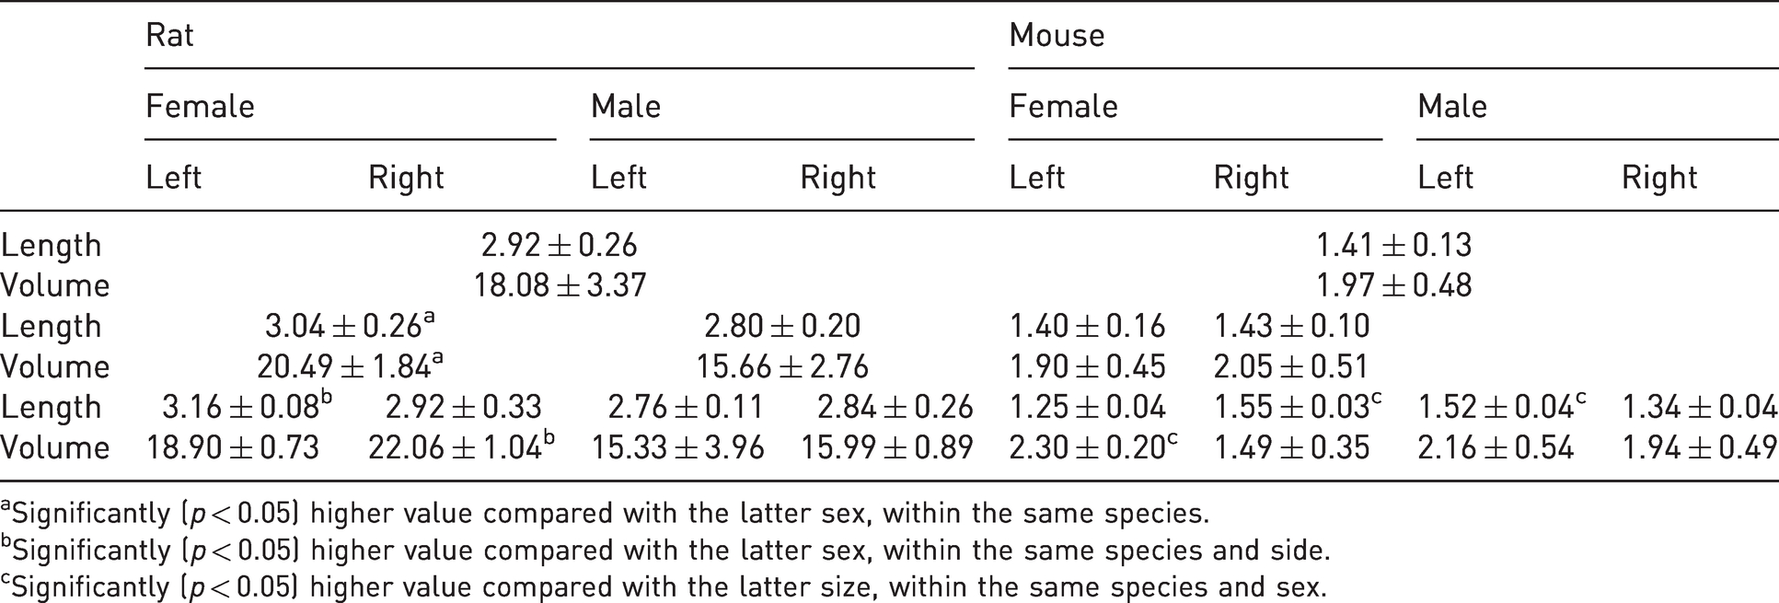The width and height of the screenshot is (1779, 603).
Task: Click the Rat column group header
Action: click(169, 36)
